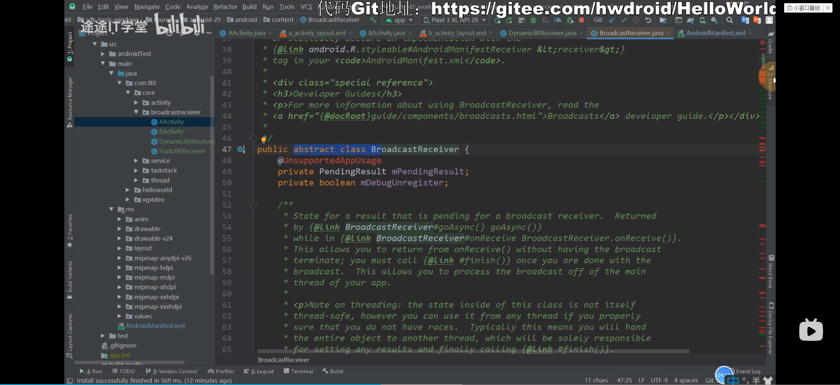840x385 pixels.
Task: Open the TODO tool window
Action: (123, 371)
